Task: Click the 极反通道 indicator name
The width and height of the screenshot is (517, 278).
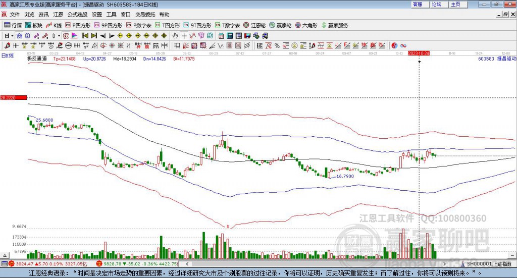Action: tap(37, 59)
